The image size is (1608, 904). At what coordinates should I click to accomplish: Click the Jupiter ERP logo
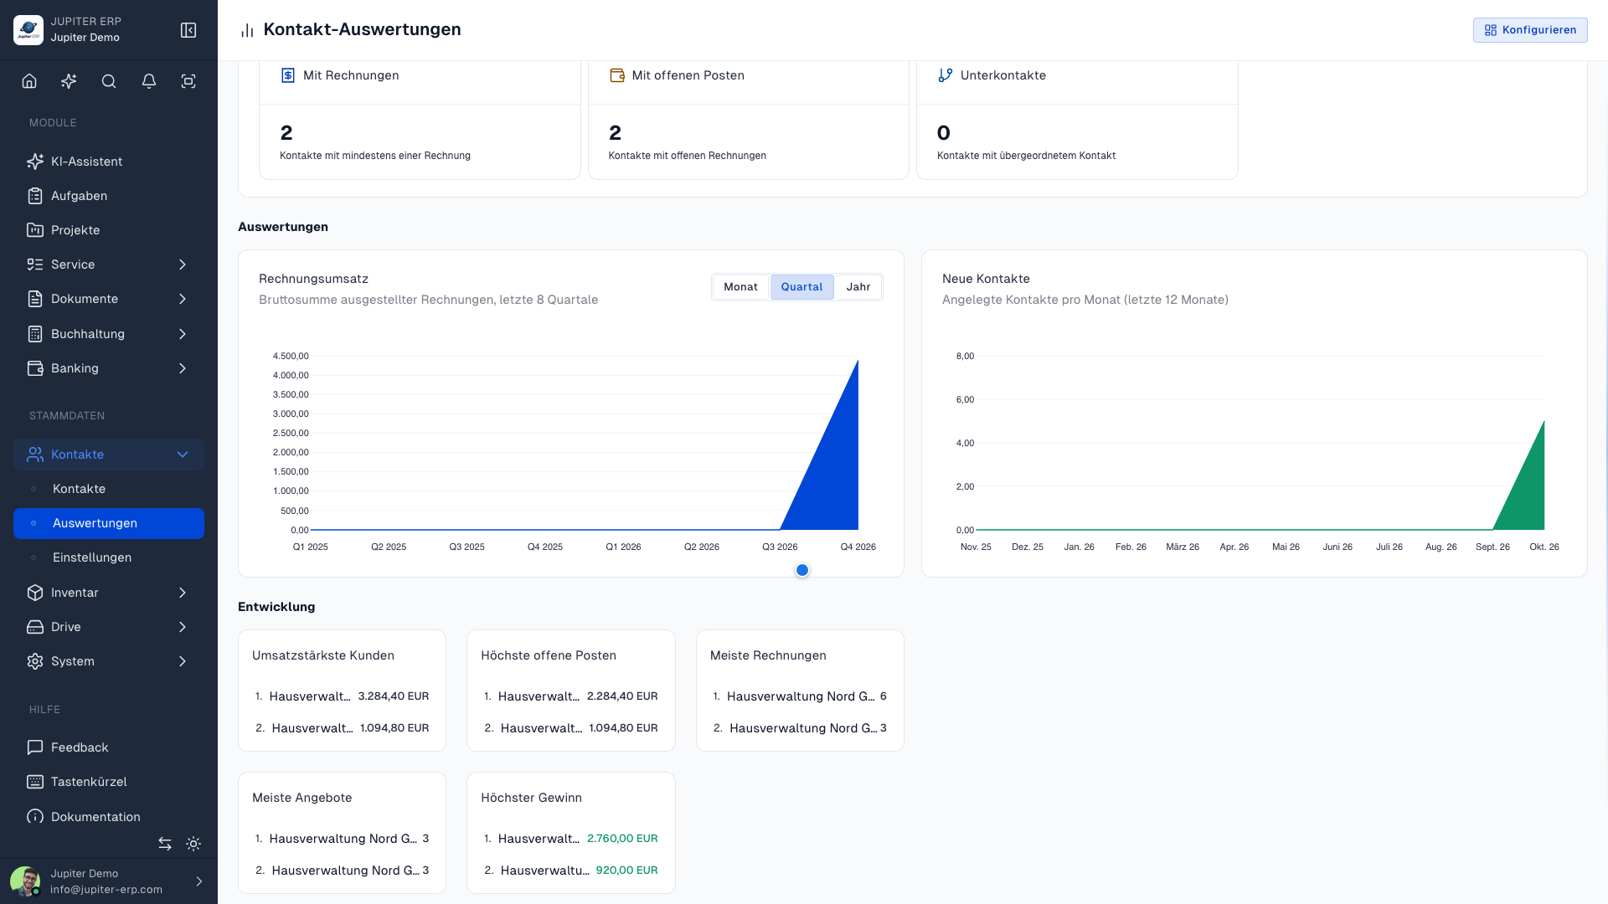click(28, 30)
